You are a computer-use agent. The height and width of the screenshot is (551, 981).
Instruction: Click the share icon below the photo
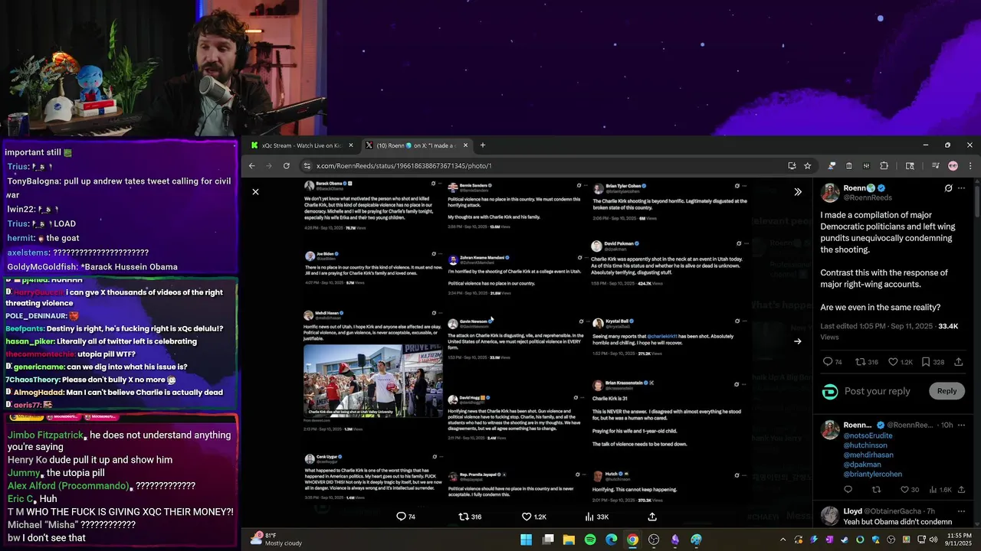[x=652, y=517]
